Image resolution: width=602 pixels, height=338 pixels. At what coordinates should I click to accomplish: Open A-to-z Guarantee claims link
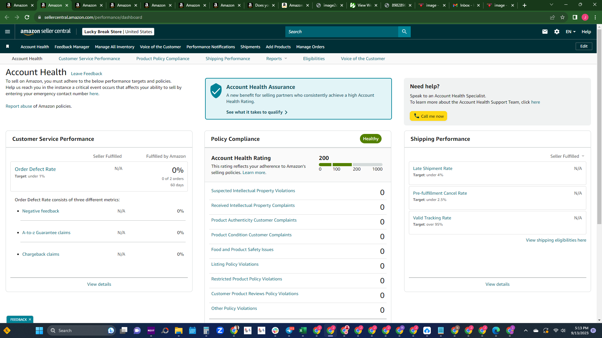click(46, 233)
